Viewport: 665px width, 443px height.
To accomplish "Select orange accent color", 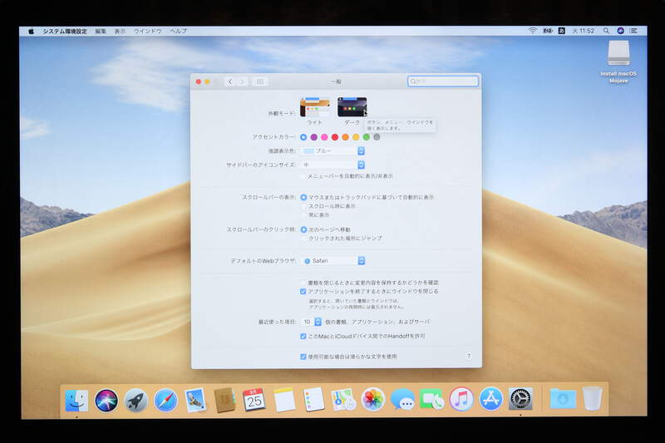I will pyautogui.click(x=345, y=137).
